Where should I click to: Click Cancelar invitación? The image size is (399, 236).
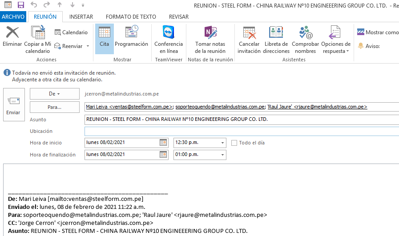[249, 40]
